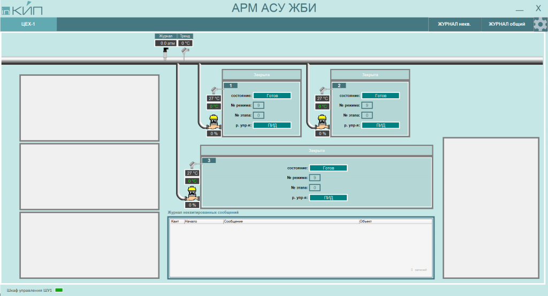548x296 pixels.
Task: Click the inKIP logo
Action: point(22,9)
